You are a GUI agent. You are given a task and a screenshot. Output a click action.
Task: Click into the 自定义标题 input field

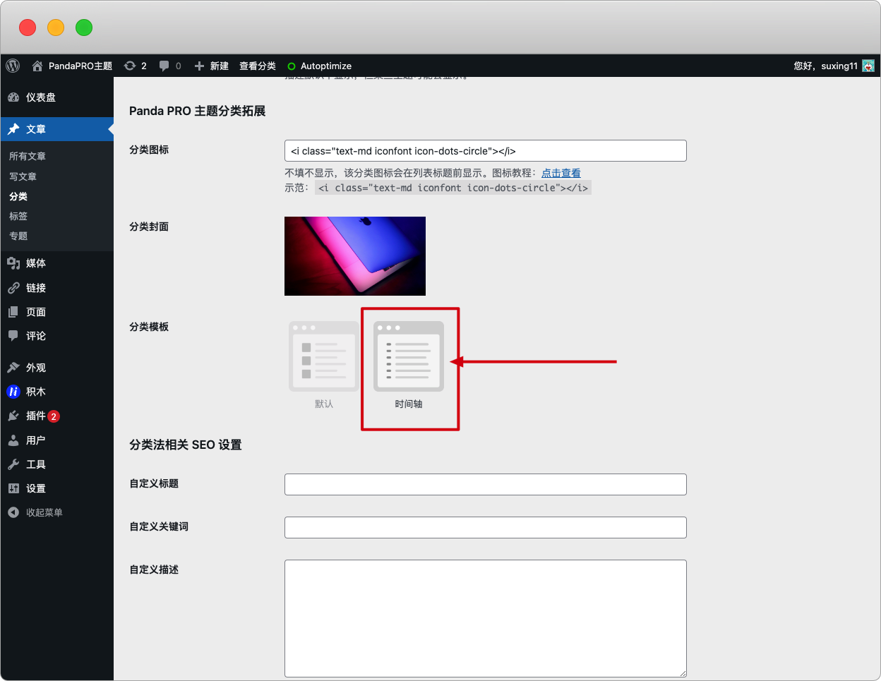[x=486, y=485]
